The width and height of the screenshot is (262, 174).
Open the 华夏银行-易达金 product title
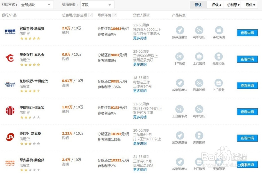pyautogui.click(x=32, y=55)
